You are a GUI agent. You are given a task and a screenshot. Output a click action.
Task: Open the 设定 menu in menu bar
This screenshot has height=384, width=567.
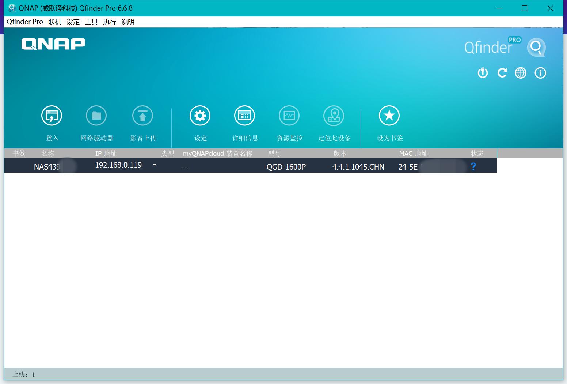tap(73, 22)
